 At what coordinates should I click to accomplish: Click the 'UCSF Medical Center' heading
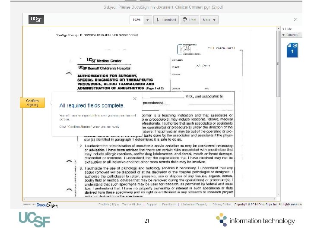coord(104,60)
